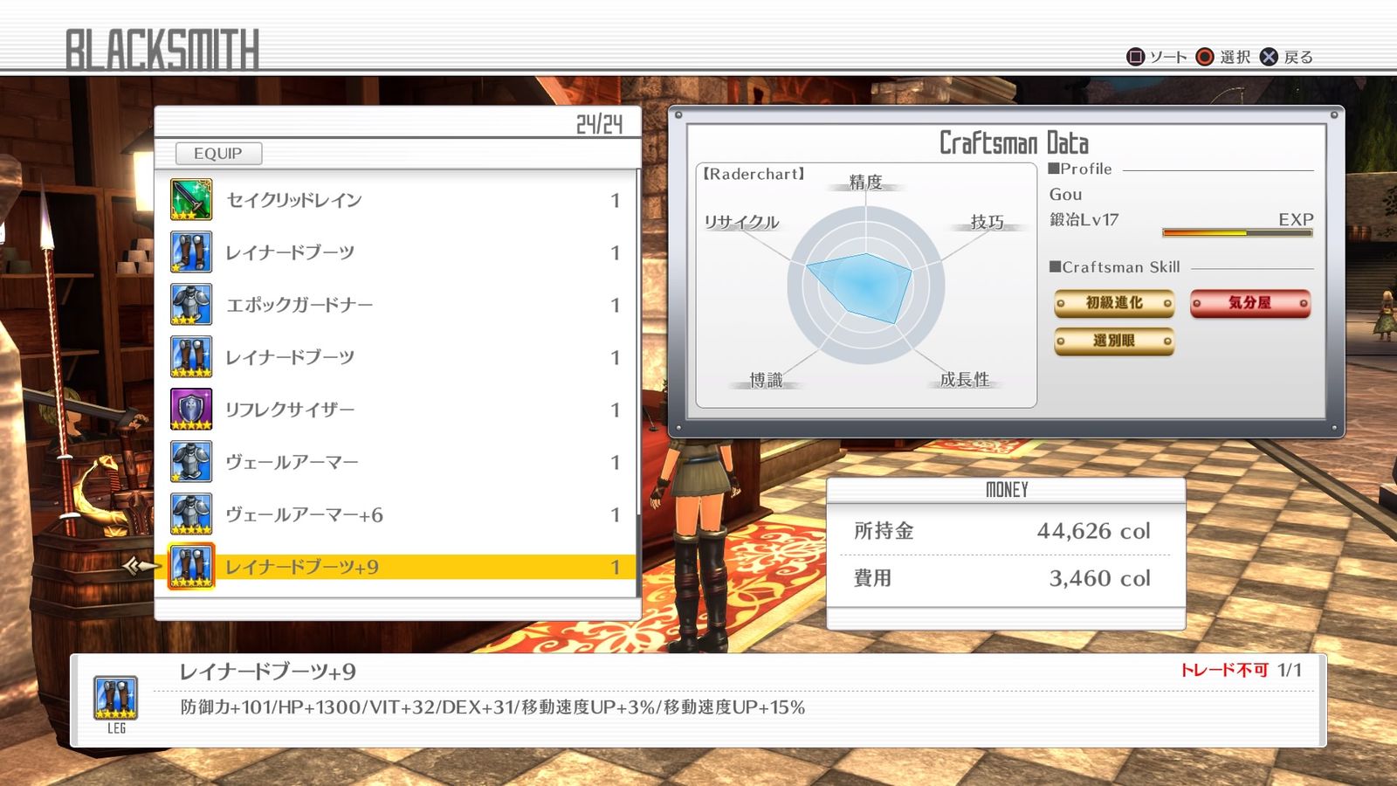Pick the five-star レイナードブーツ icon without +9
The height and width of the screenshot is (786, 1397).
pos(191,357)
